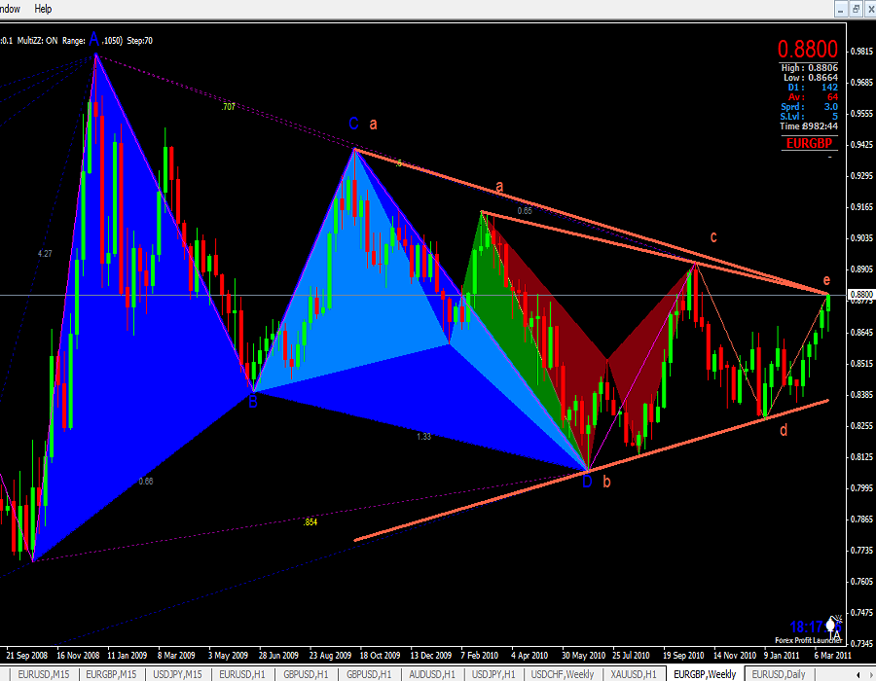Click the Sprd: 3.0 spread line
876x681 pixels.
(809, 107)
